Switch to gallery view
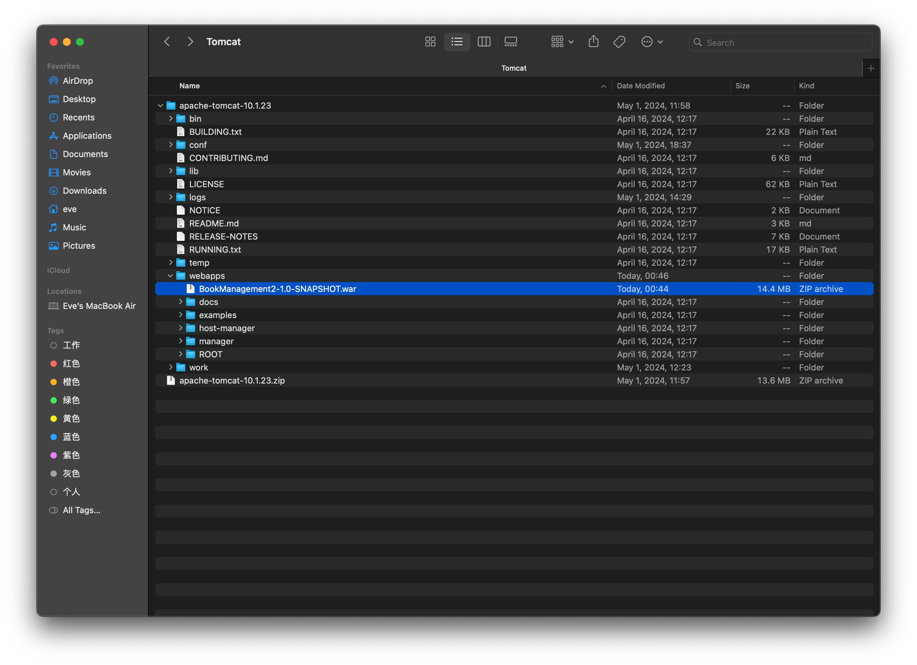Screen dimensions: 917x665 click(x=510, y=42)
